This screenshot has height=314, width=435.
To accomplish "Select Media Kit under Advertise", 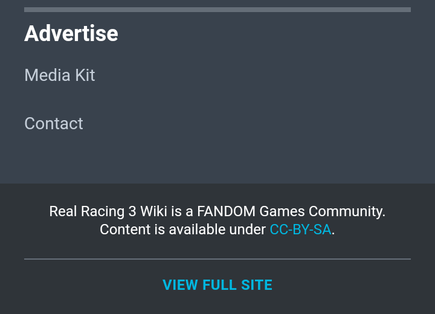I will [x=60, y=75].
